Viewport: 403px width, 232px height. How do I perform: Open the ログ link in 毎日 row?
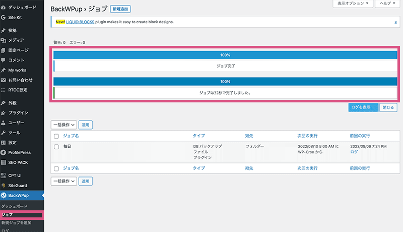click(354, 152)
